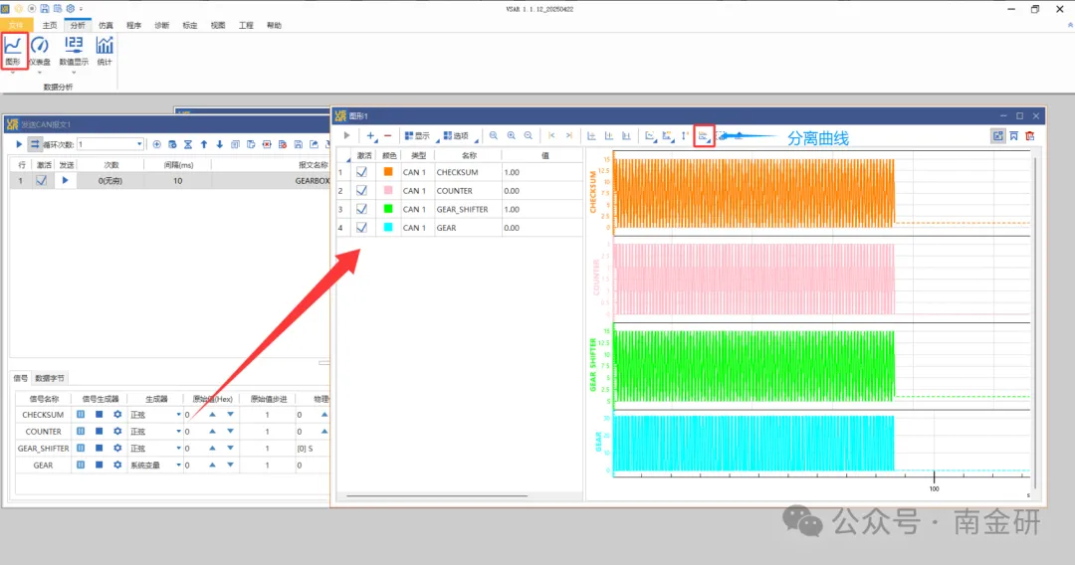Image resolution: width=1075 pixels, height=565 pixels.
Task: Jump to start using the |< icon
Action: click(x=551, y=135)
